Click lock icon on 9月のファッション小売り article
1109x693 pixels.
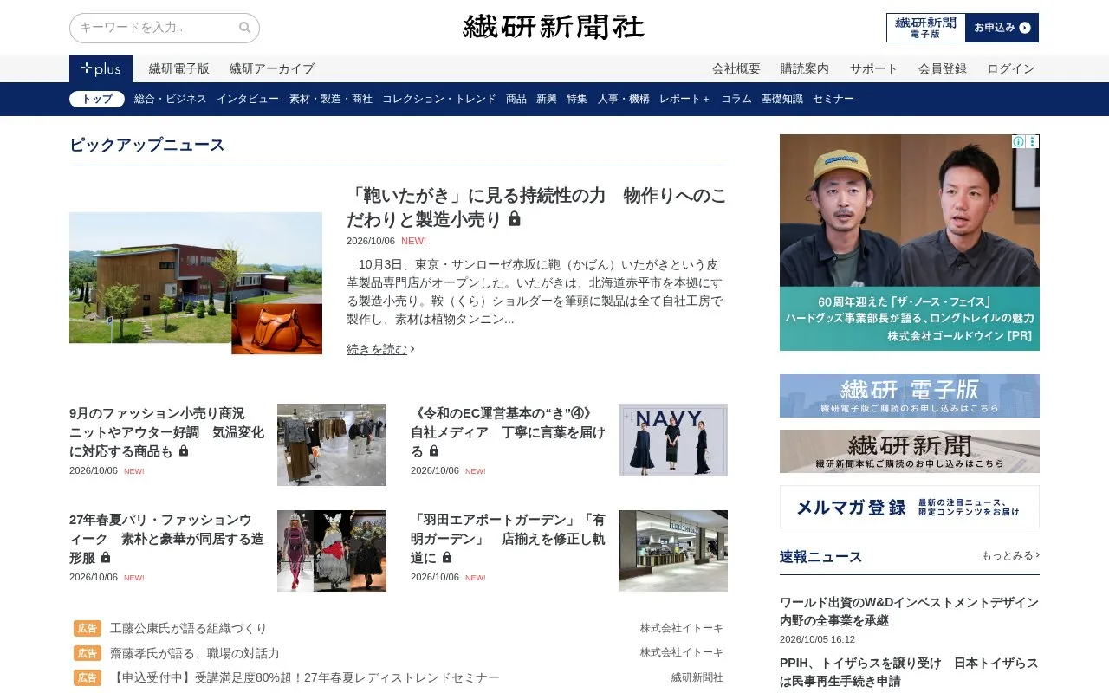click(x=184, y=451)
